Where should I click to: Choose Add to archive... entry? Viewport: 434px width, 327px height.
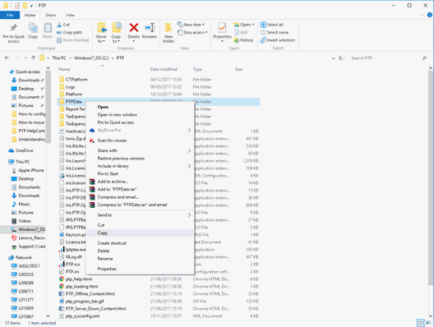click(139, 182)
